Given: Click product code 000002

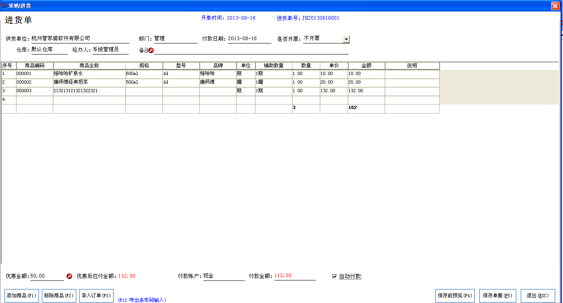Looking at the screenshot, I should tap(35, 82).
